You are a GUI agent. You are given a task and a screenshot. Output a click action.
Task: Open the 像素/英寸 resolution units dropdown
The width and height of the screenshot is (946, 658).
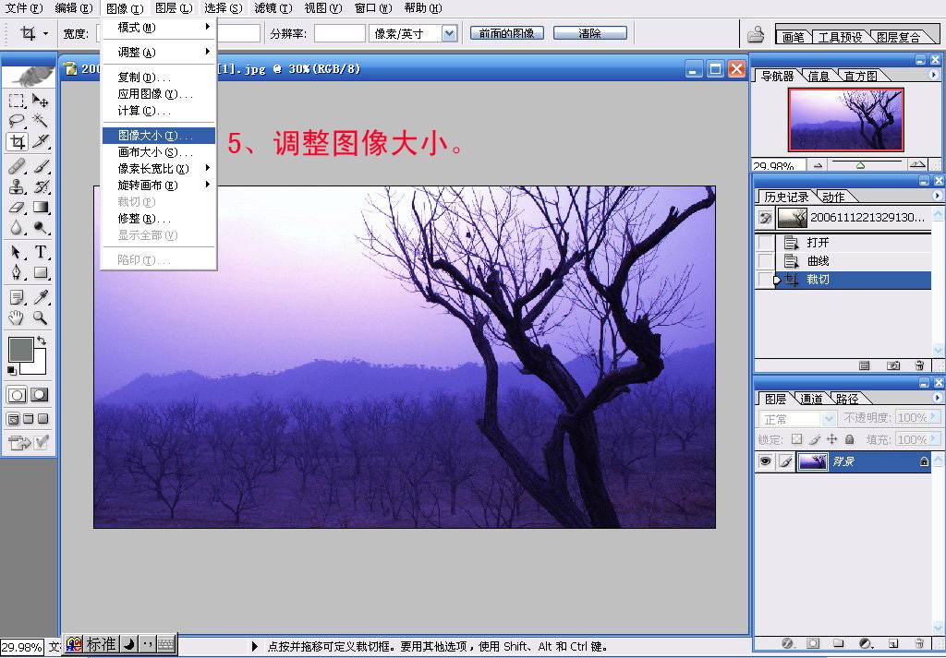(449, 33)
